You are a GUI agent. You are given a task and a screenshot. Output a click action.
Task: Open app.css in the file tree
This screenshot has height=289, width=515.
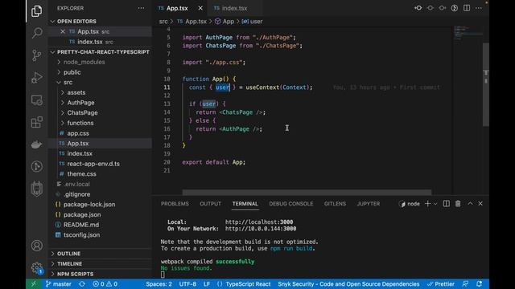click(100, 133)
